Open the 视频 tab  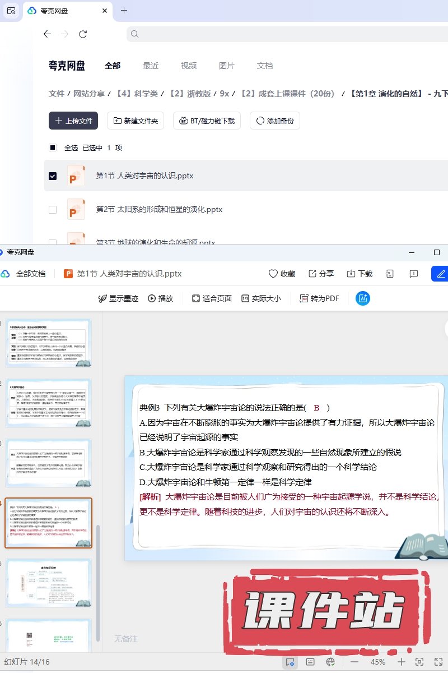[189, 66]
